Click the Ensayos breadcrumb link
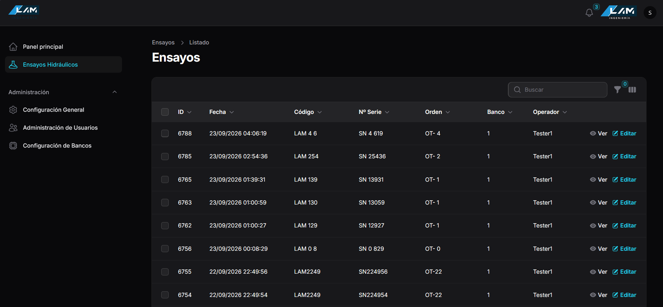Viewport: 663px width, 307px height. 163,42
